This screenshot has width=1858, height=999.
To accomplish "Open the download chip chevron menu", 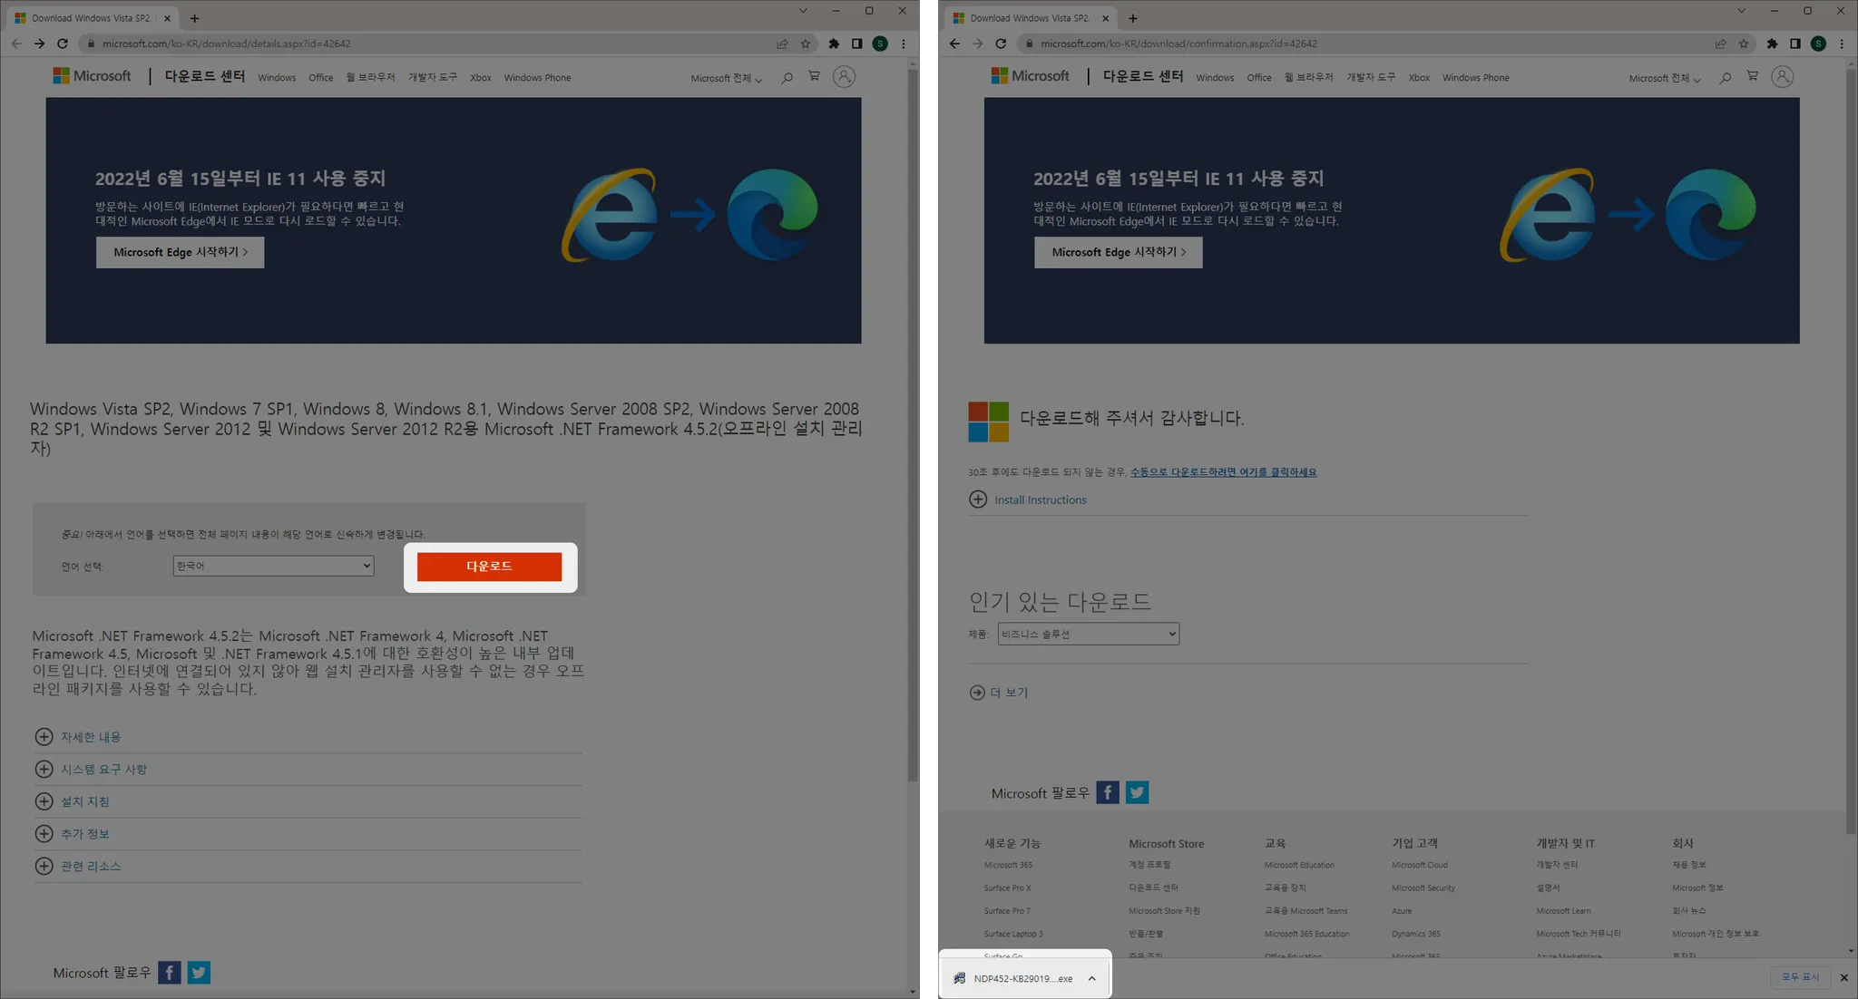I will tap(1092, 978).
